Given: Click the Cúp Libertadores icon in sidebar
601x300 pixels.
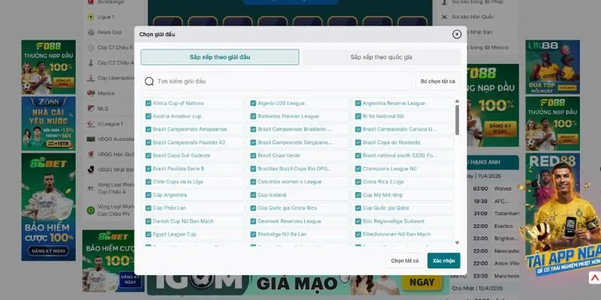Looking at the screenshot, I should pos(89,78).
